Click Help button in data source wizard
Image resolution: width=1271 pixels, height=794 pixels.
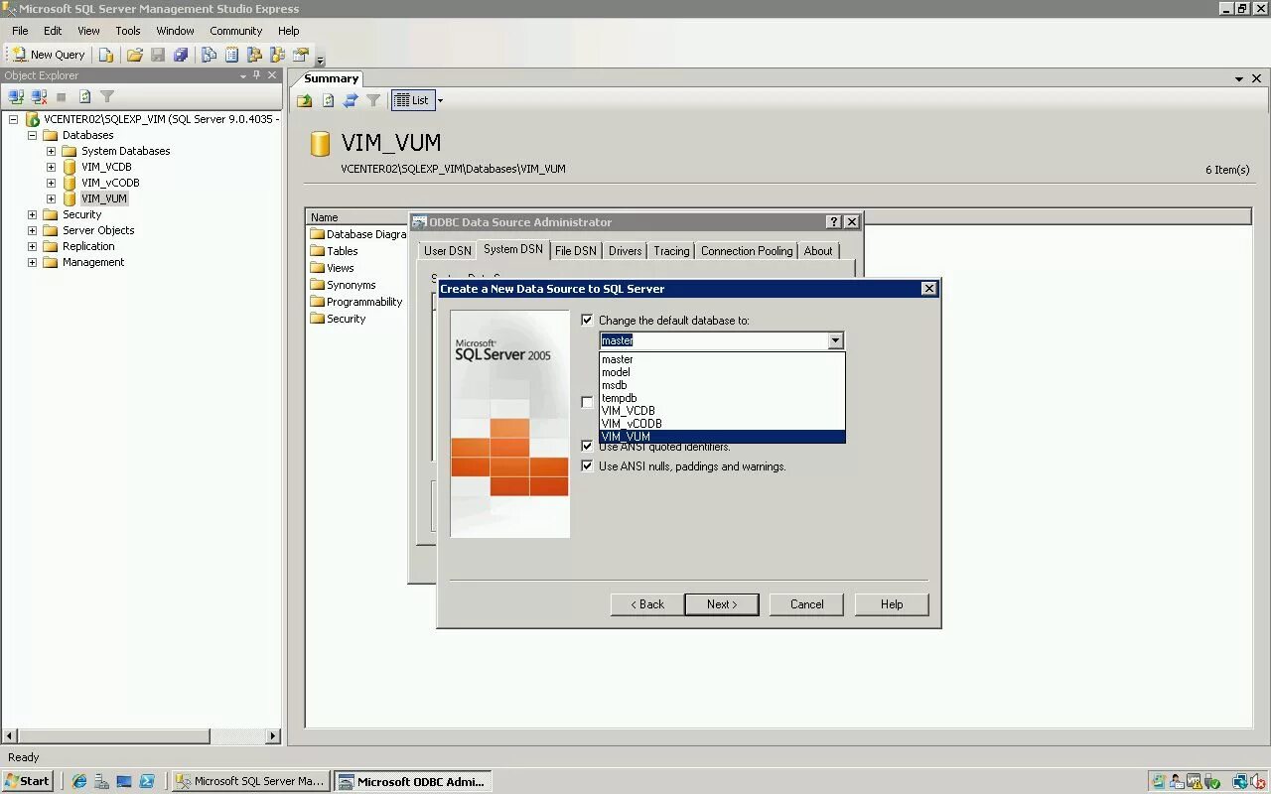click(892, 604)
